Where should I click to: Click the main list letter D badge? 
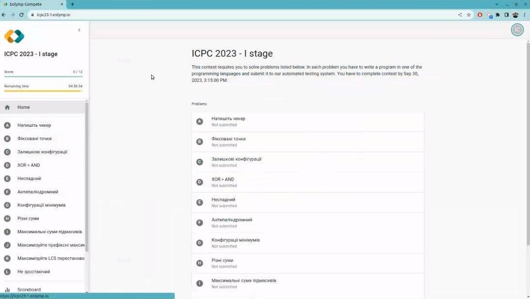click(200, 182)
